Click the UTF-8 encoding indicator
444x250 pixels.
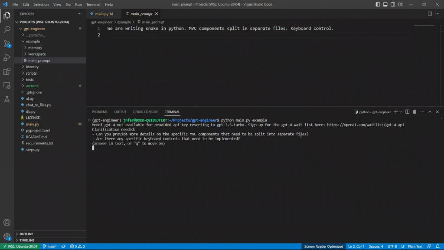[392, 247]
